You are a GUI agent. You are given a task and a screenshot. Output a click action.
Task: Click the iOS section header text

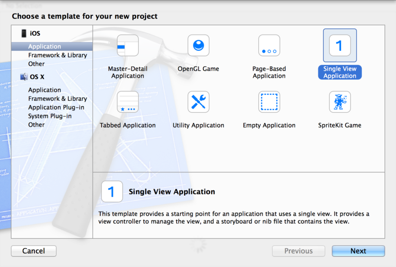[35, 33]
